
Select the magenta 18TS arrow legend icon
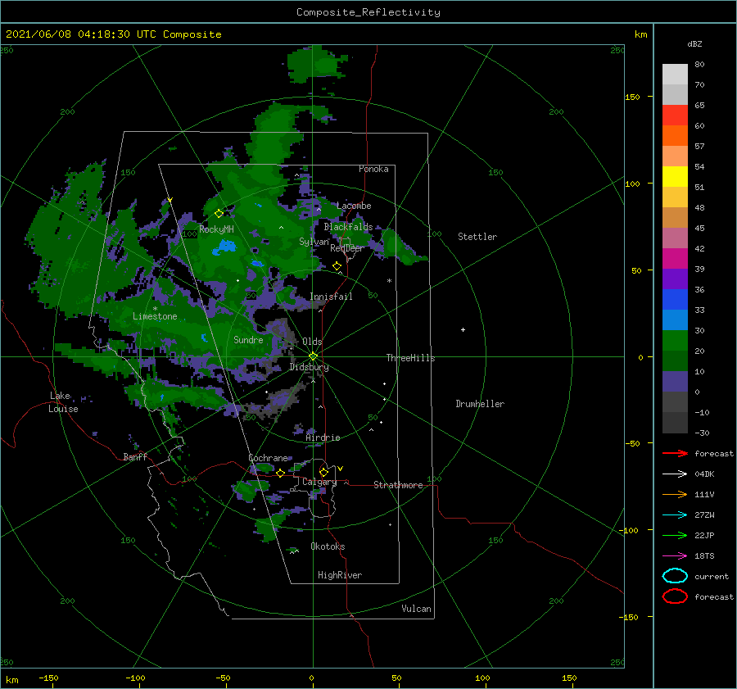click(675, 556)
